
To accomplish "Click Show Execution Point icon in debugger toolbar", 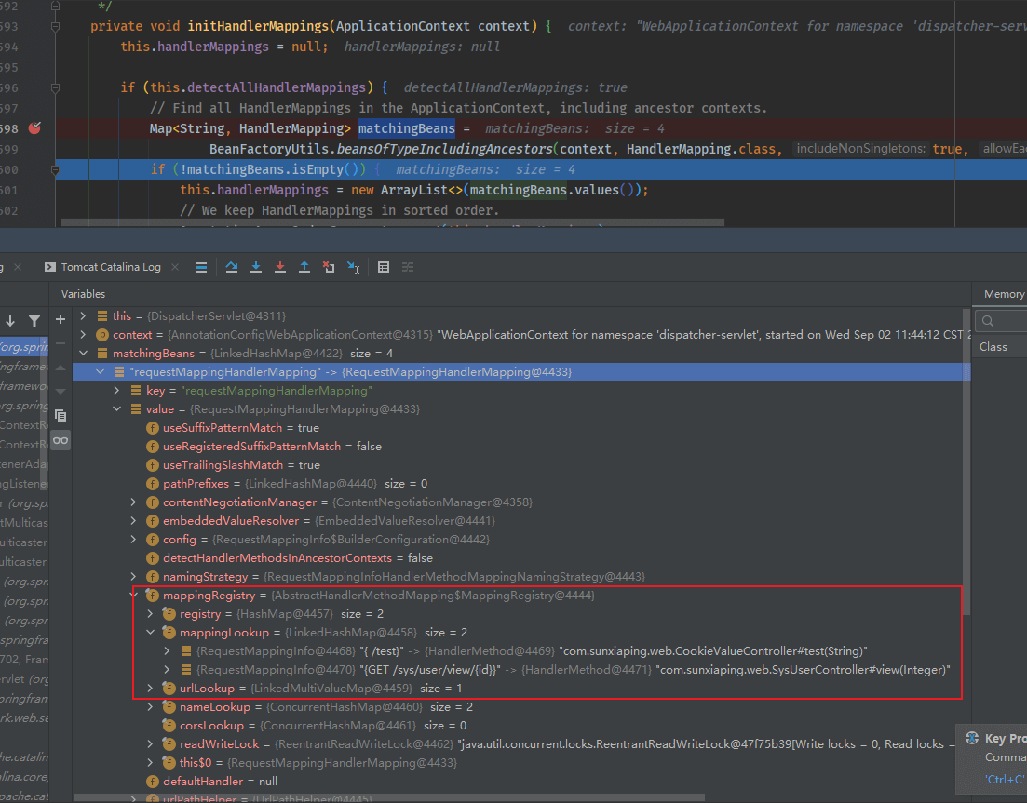I will point(201,267).
